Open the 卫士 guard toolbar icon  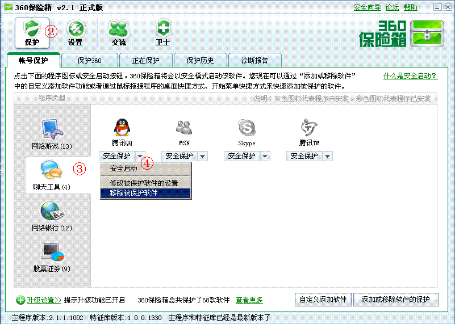[x=162, y=33]
